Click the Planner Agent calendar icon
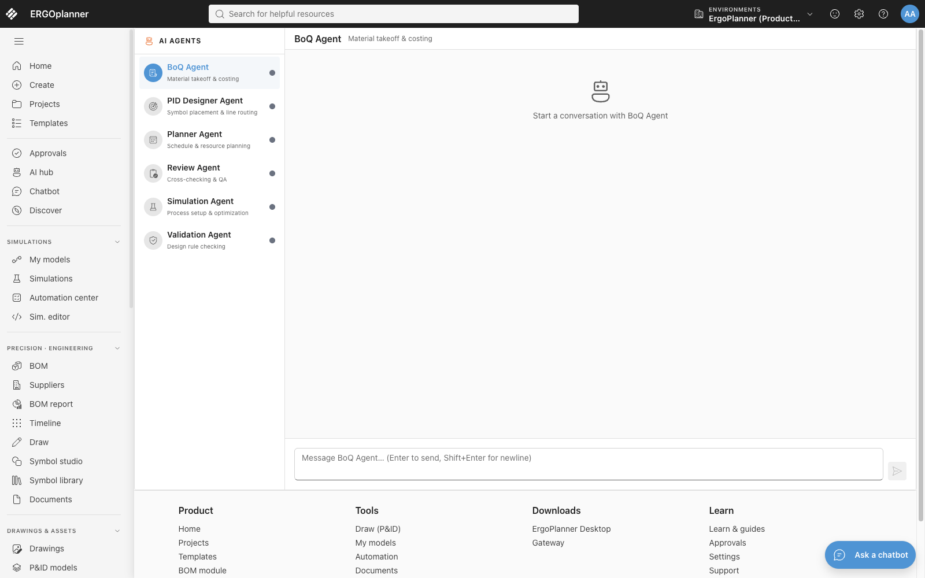Image resolution: width=925 pixels, height=578 pixels. [153, 140]
